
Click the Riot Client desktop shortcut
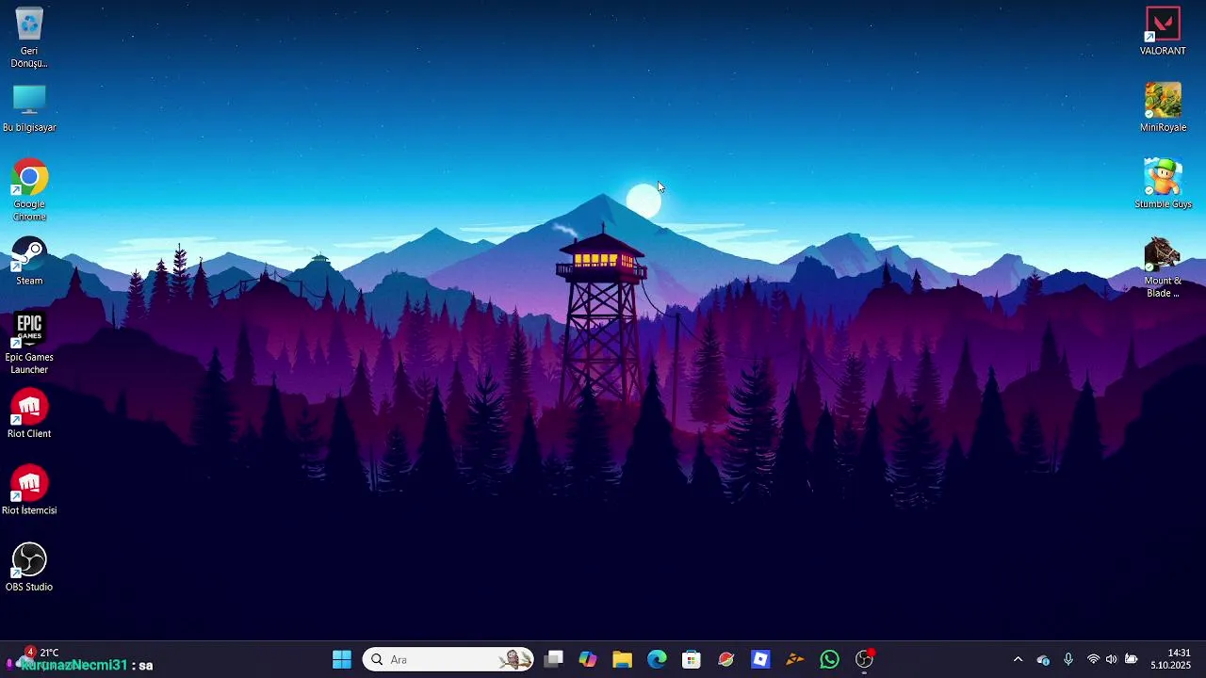[x=29, y=414]
